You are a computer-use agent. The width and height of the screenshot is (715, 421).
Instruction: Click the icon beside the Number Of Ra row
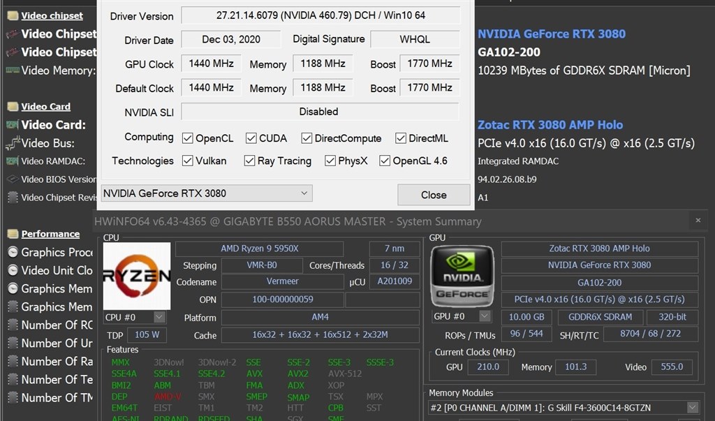[13, 361]
